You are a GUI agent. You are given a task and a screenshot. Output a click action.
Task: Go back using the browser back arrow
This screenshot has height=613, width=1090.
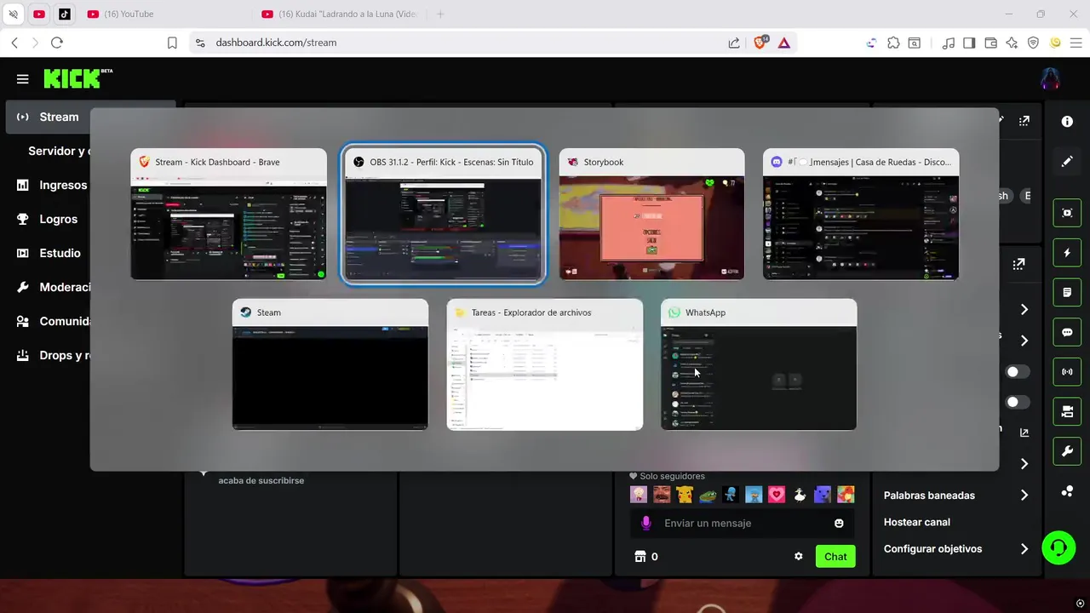14,43
